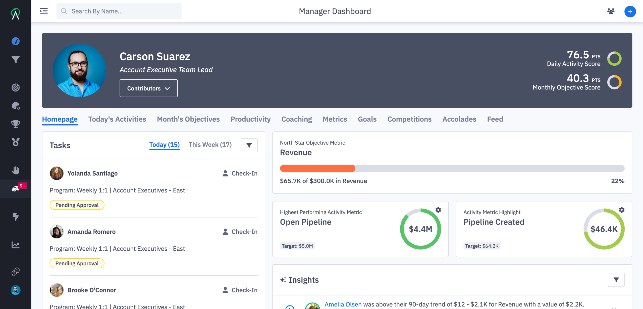Viewport: 643px width, 309px height.
Task: Click the Revenue progress bar
Action: [x=452, y=168]
